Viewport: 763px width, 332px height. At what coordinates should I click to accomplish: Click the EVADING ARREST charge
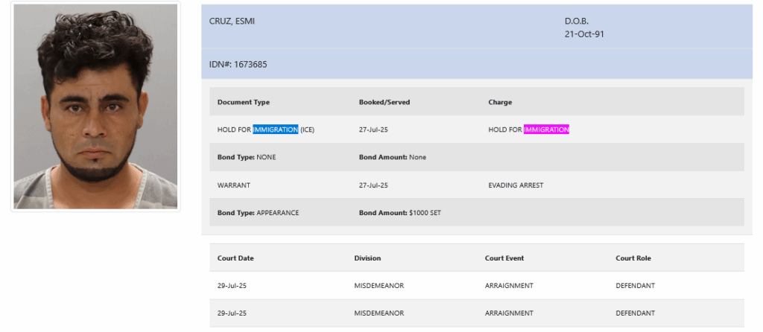point(516,185)
